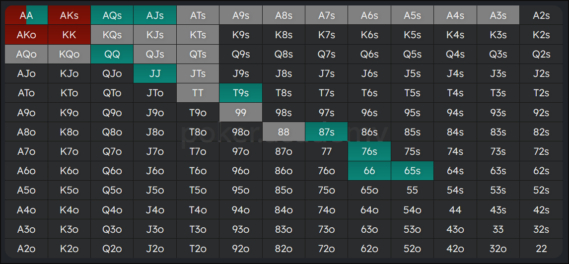The image size is (569, 264).
Task: Click the TT gray cell
Action: coord(198,93)
